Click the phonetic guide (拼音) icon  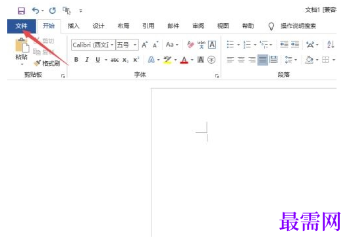[202, 45]
